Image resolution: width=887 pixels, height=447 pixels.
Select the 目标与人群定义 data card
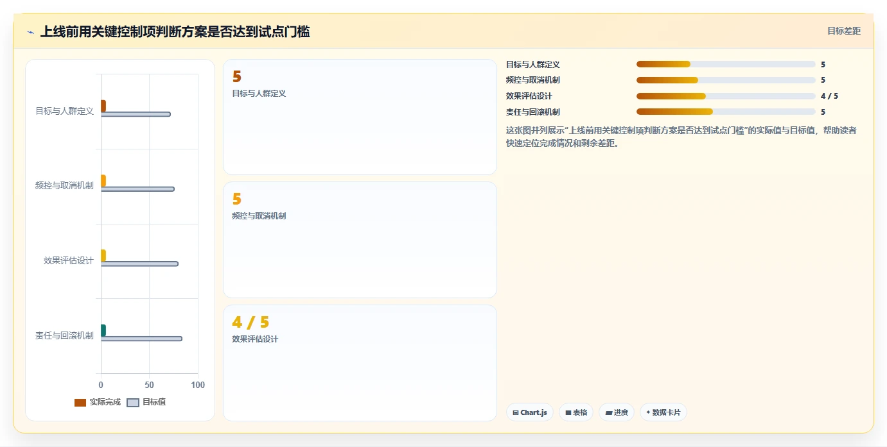point(360,117)
